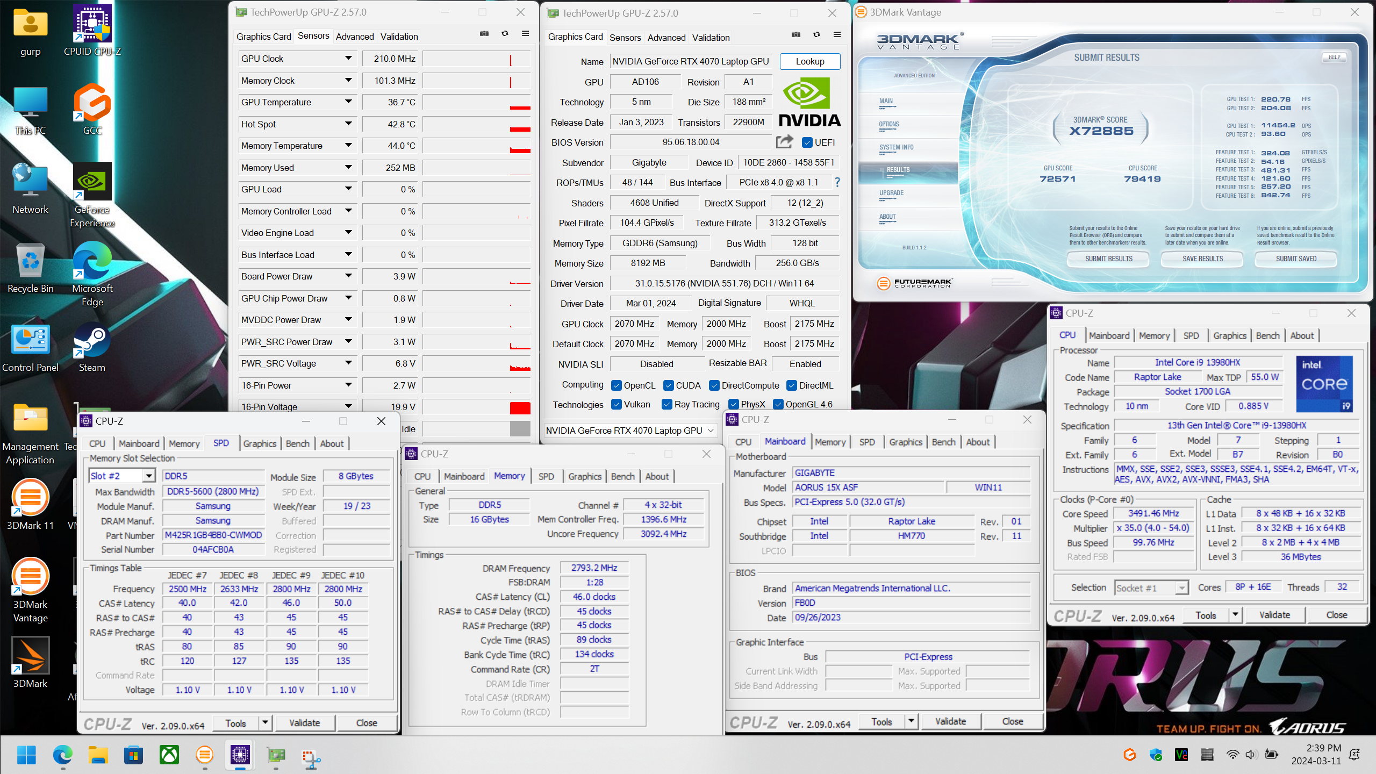Switch to Advanced tab in GPU-Z Sensors window
Screen dimensions: 1376x774
pyautogui.click(x=355, y=37)
